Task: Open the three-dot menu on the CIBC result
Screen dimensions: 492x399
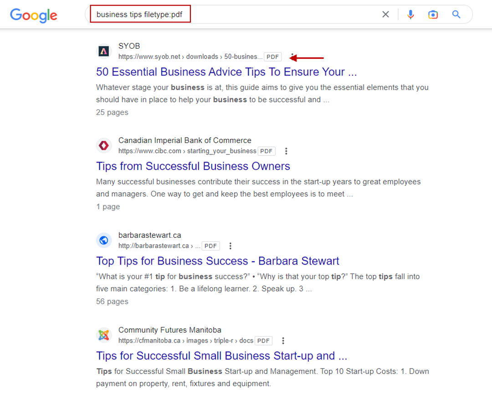Action: [286, 151]
